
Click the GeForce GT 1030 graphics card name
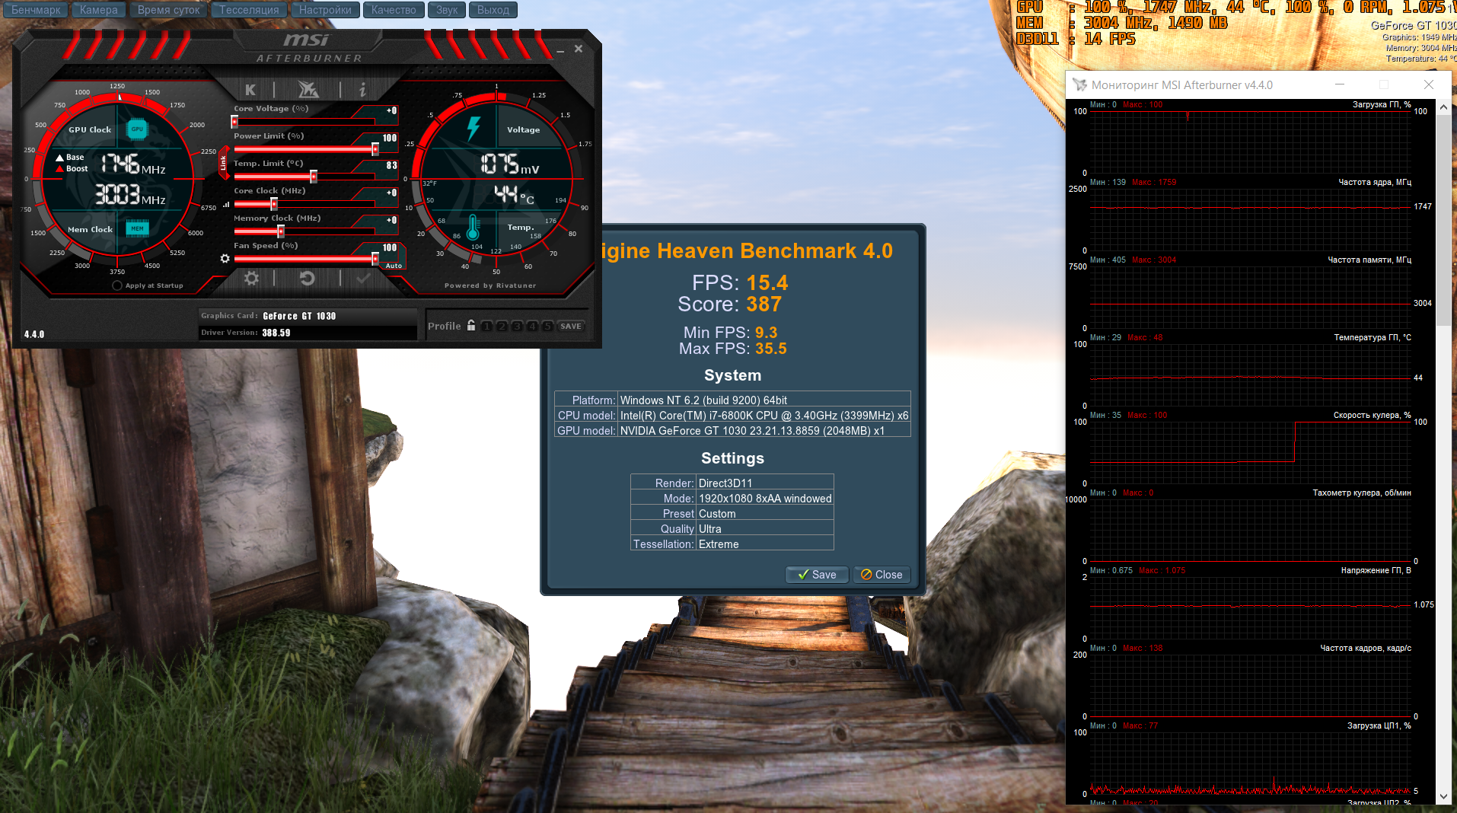coord(299,316)
